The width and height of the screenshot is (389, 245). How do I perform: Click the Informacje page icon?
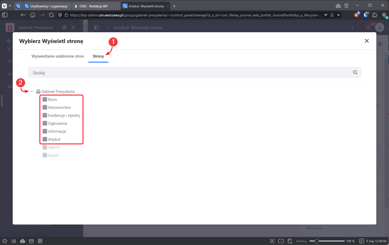click(x=45, y=131)
